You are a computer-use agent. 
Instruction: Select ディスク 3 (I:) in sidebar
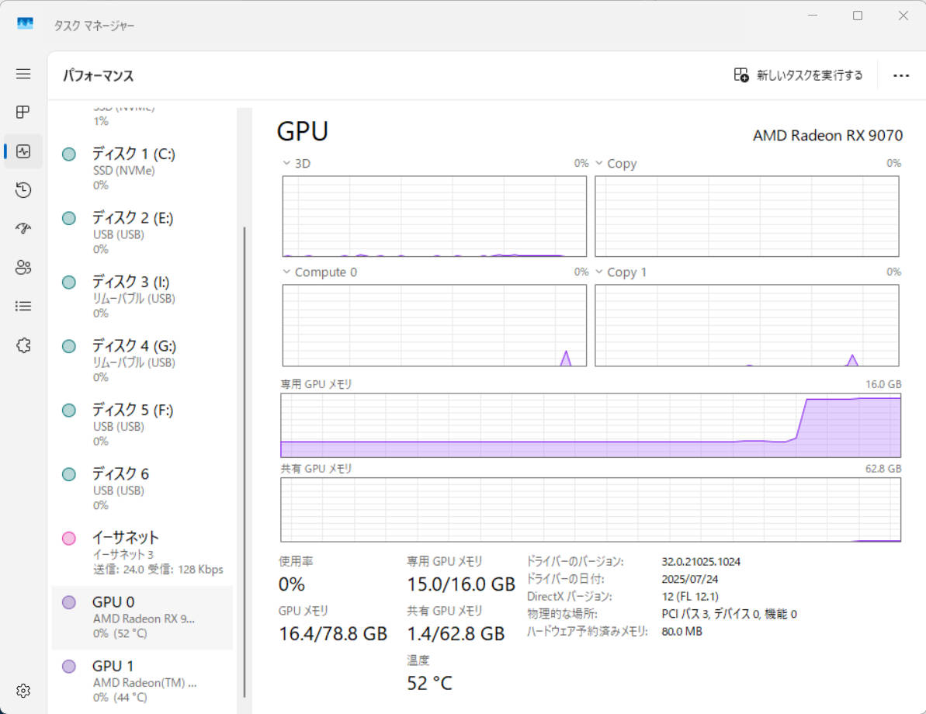pos(142,297)
